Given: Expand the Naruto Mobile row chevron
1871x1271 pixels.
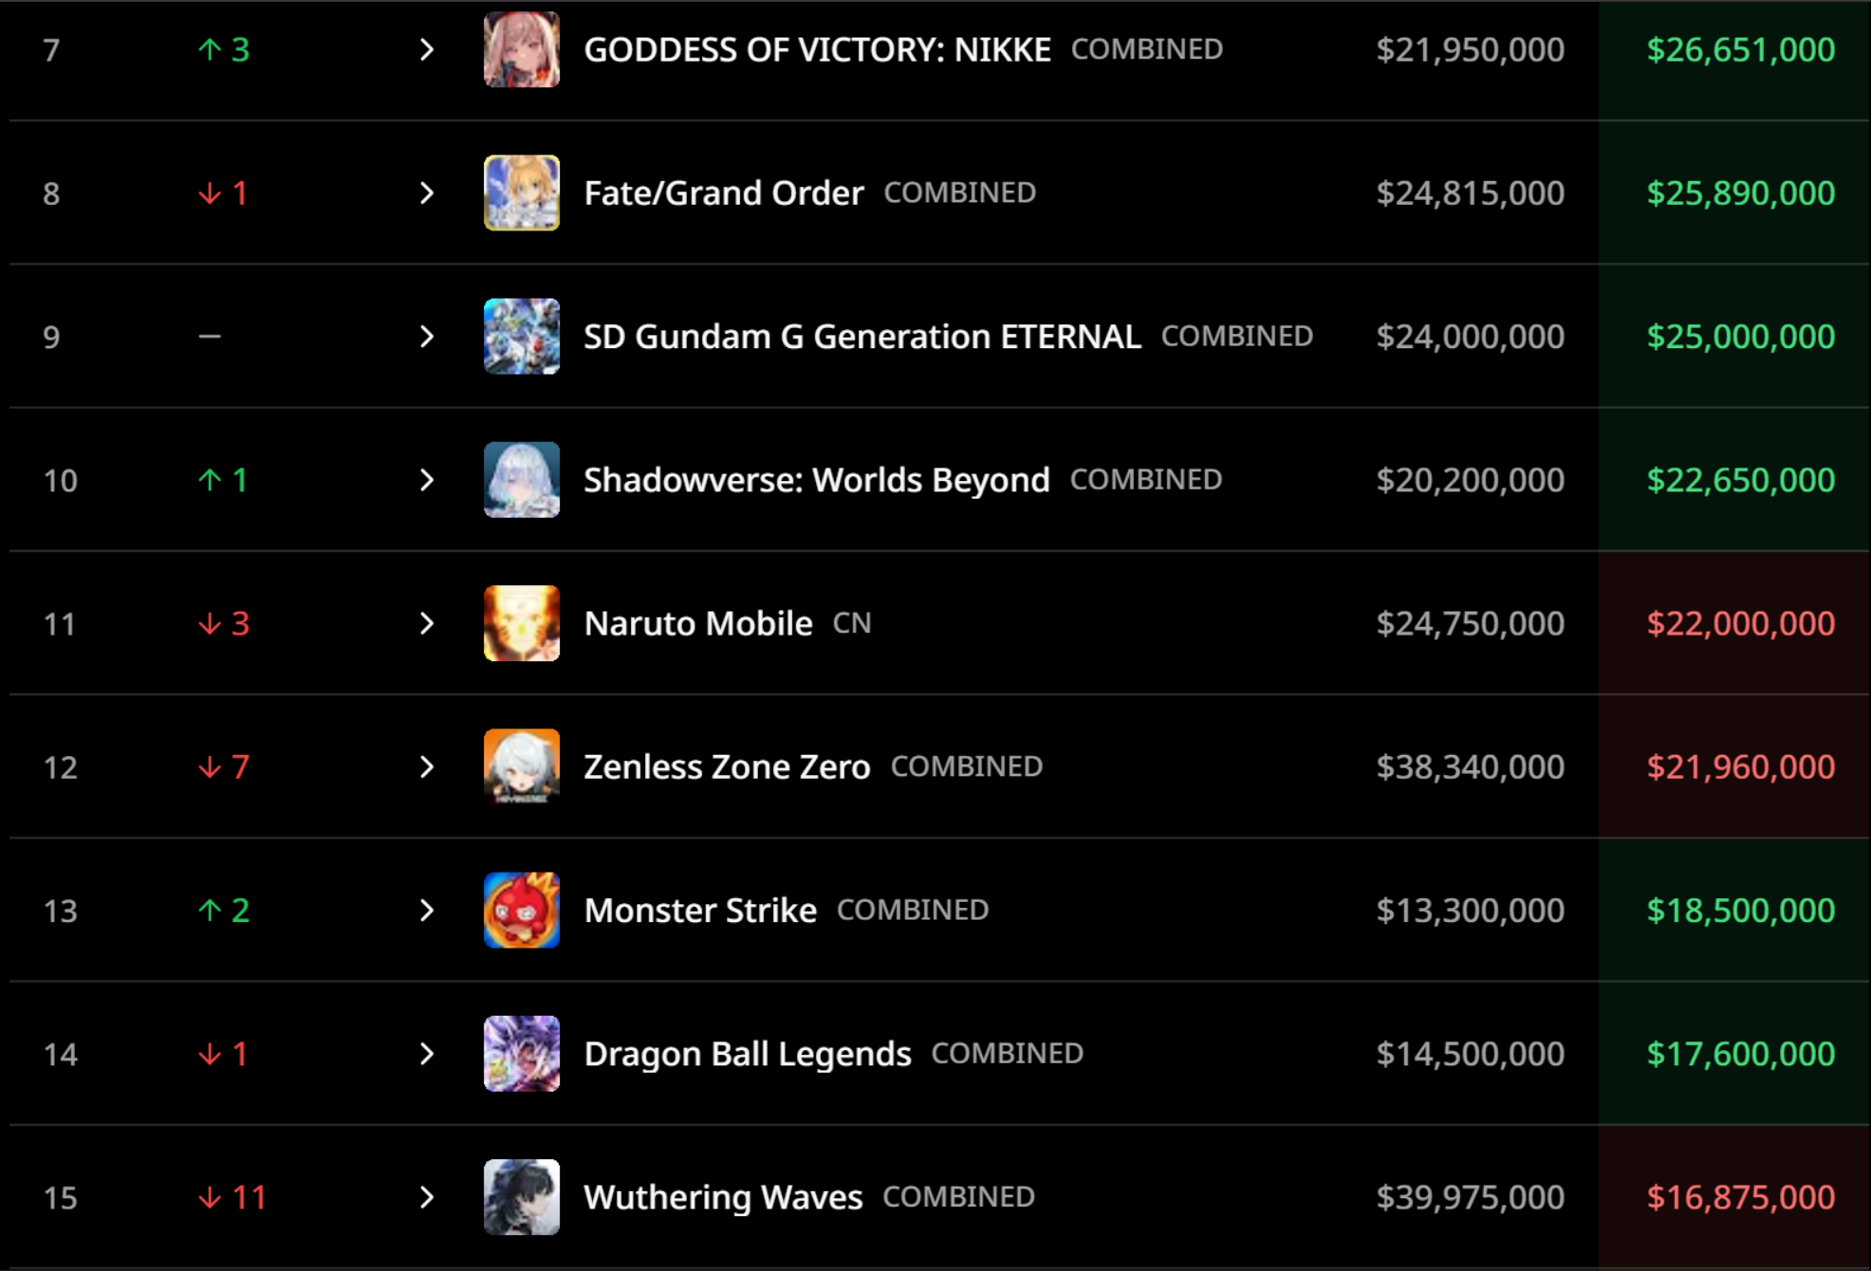Looking at the screenshot, I should point(427,623).
